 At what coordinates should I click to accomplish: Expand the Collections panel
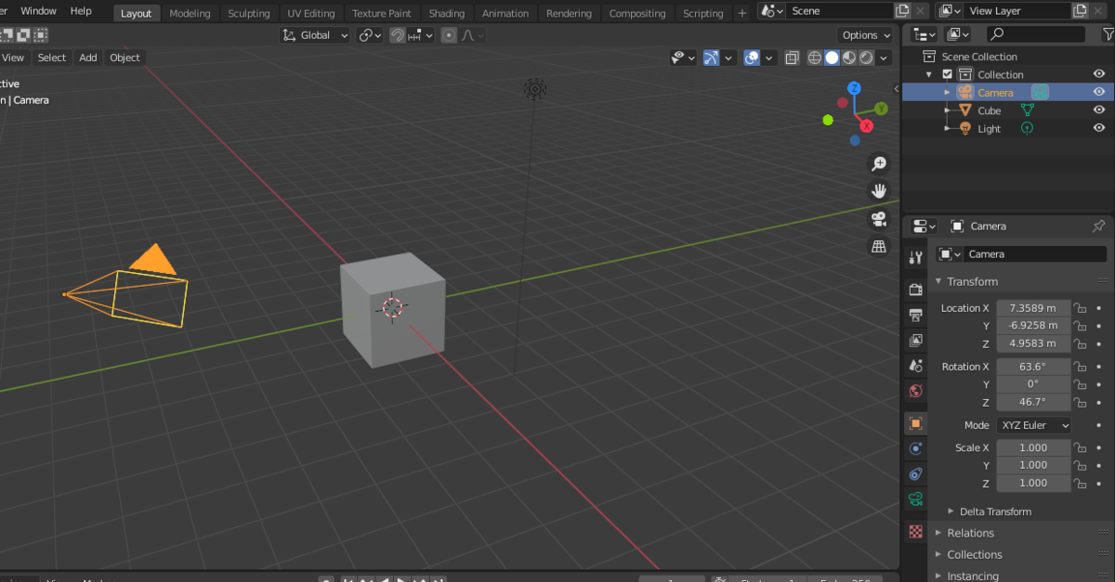[x=938, y=554]
